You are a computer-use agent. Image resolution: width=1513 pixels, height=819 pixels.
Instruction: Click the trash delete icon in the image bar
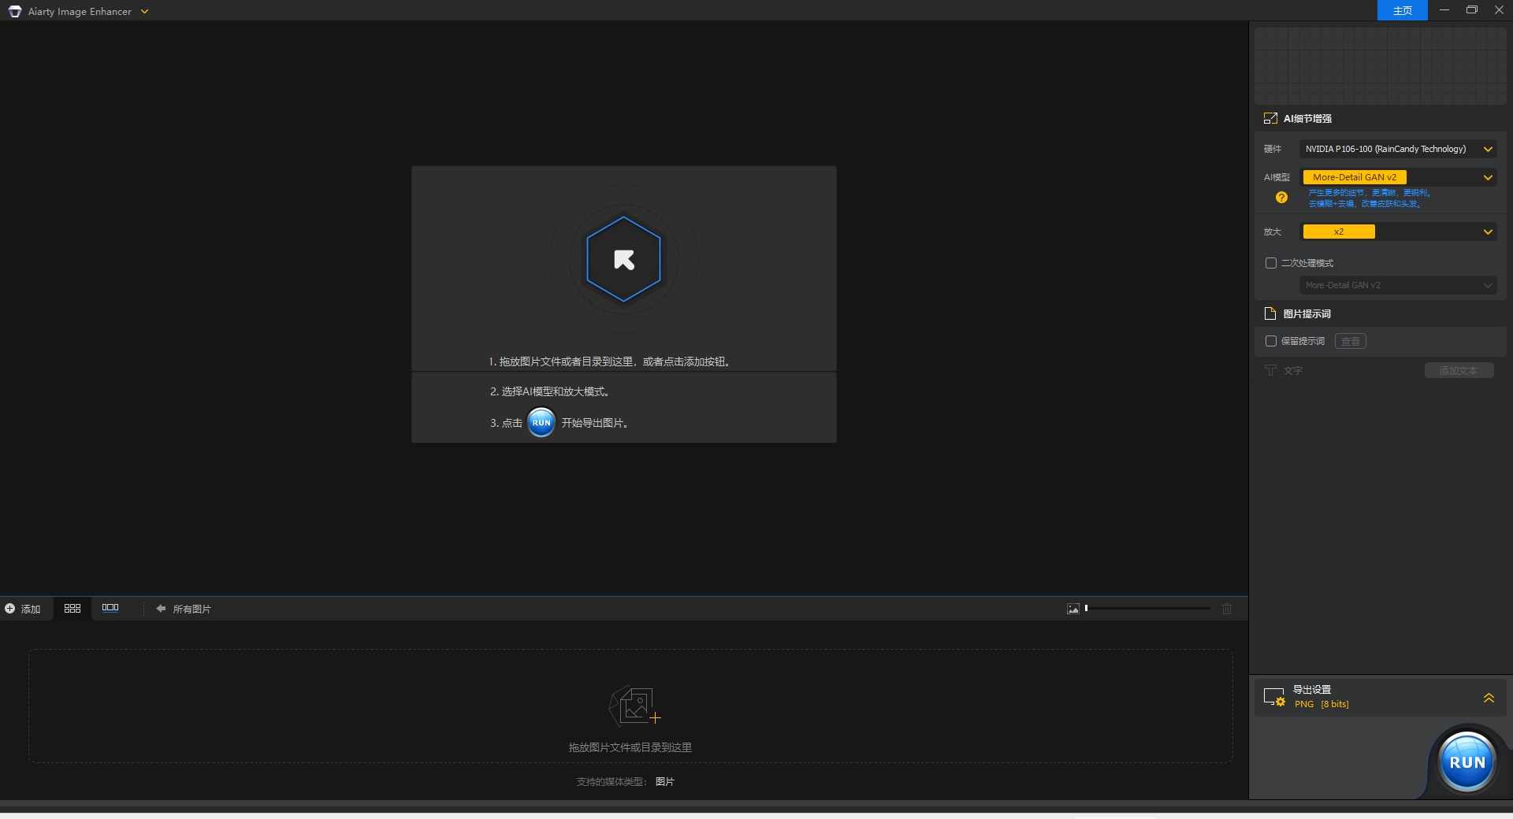[1226, 609]
